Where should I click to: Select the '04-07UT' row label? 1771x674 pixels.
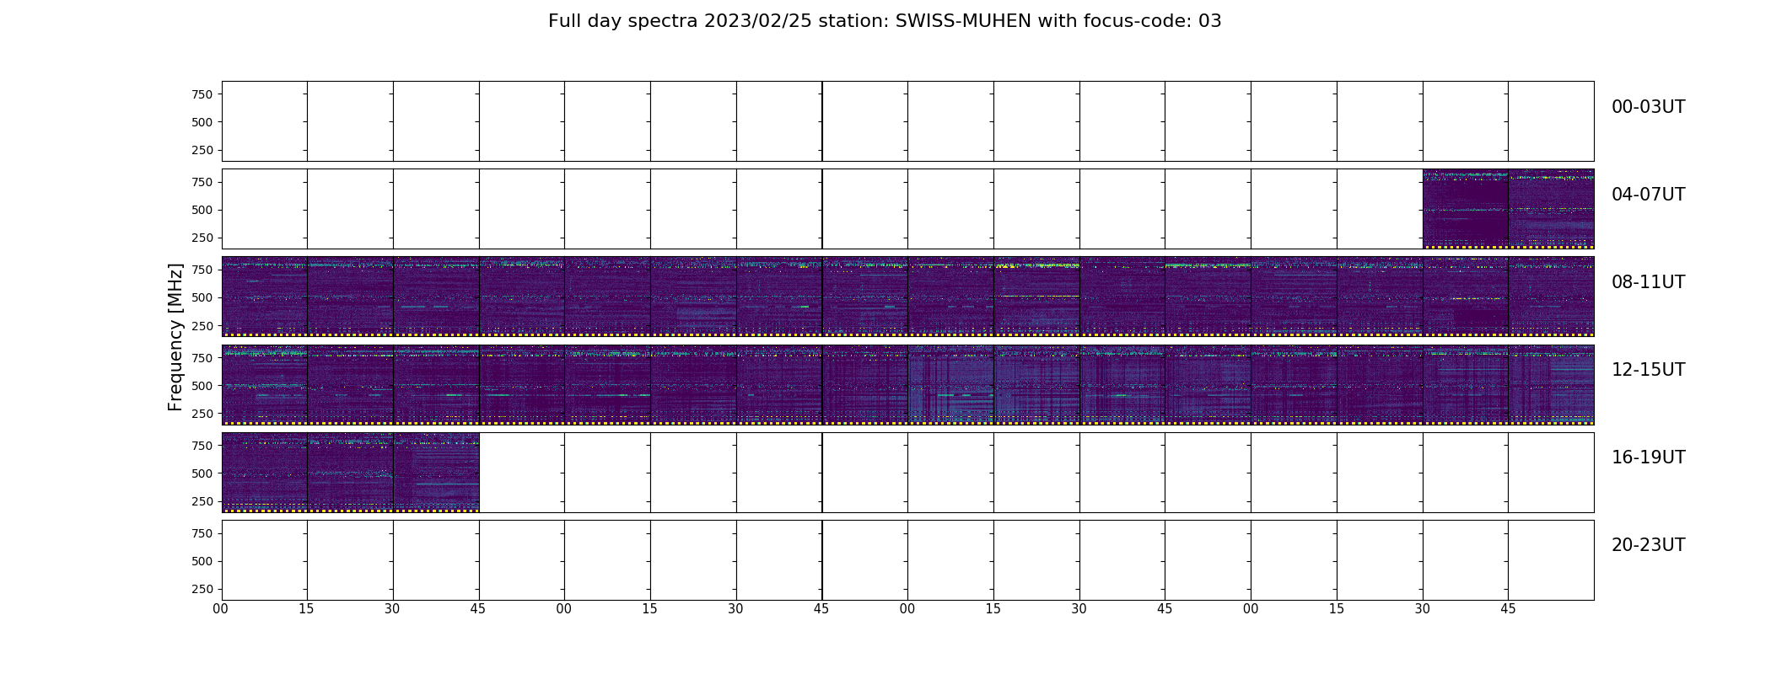[1648, 195]
